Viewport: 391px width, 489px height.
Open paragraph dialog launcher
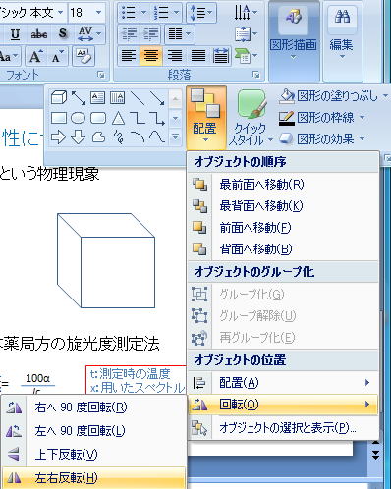(256, 75)
